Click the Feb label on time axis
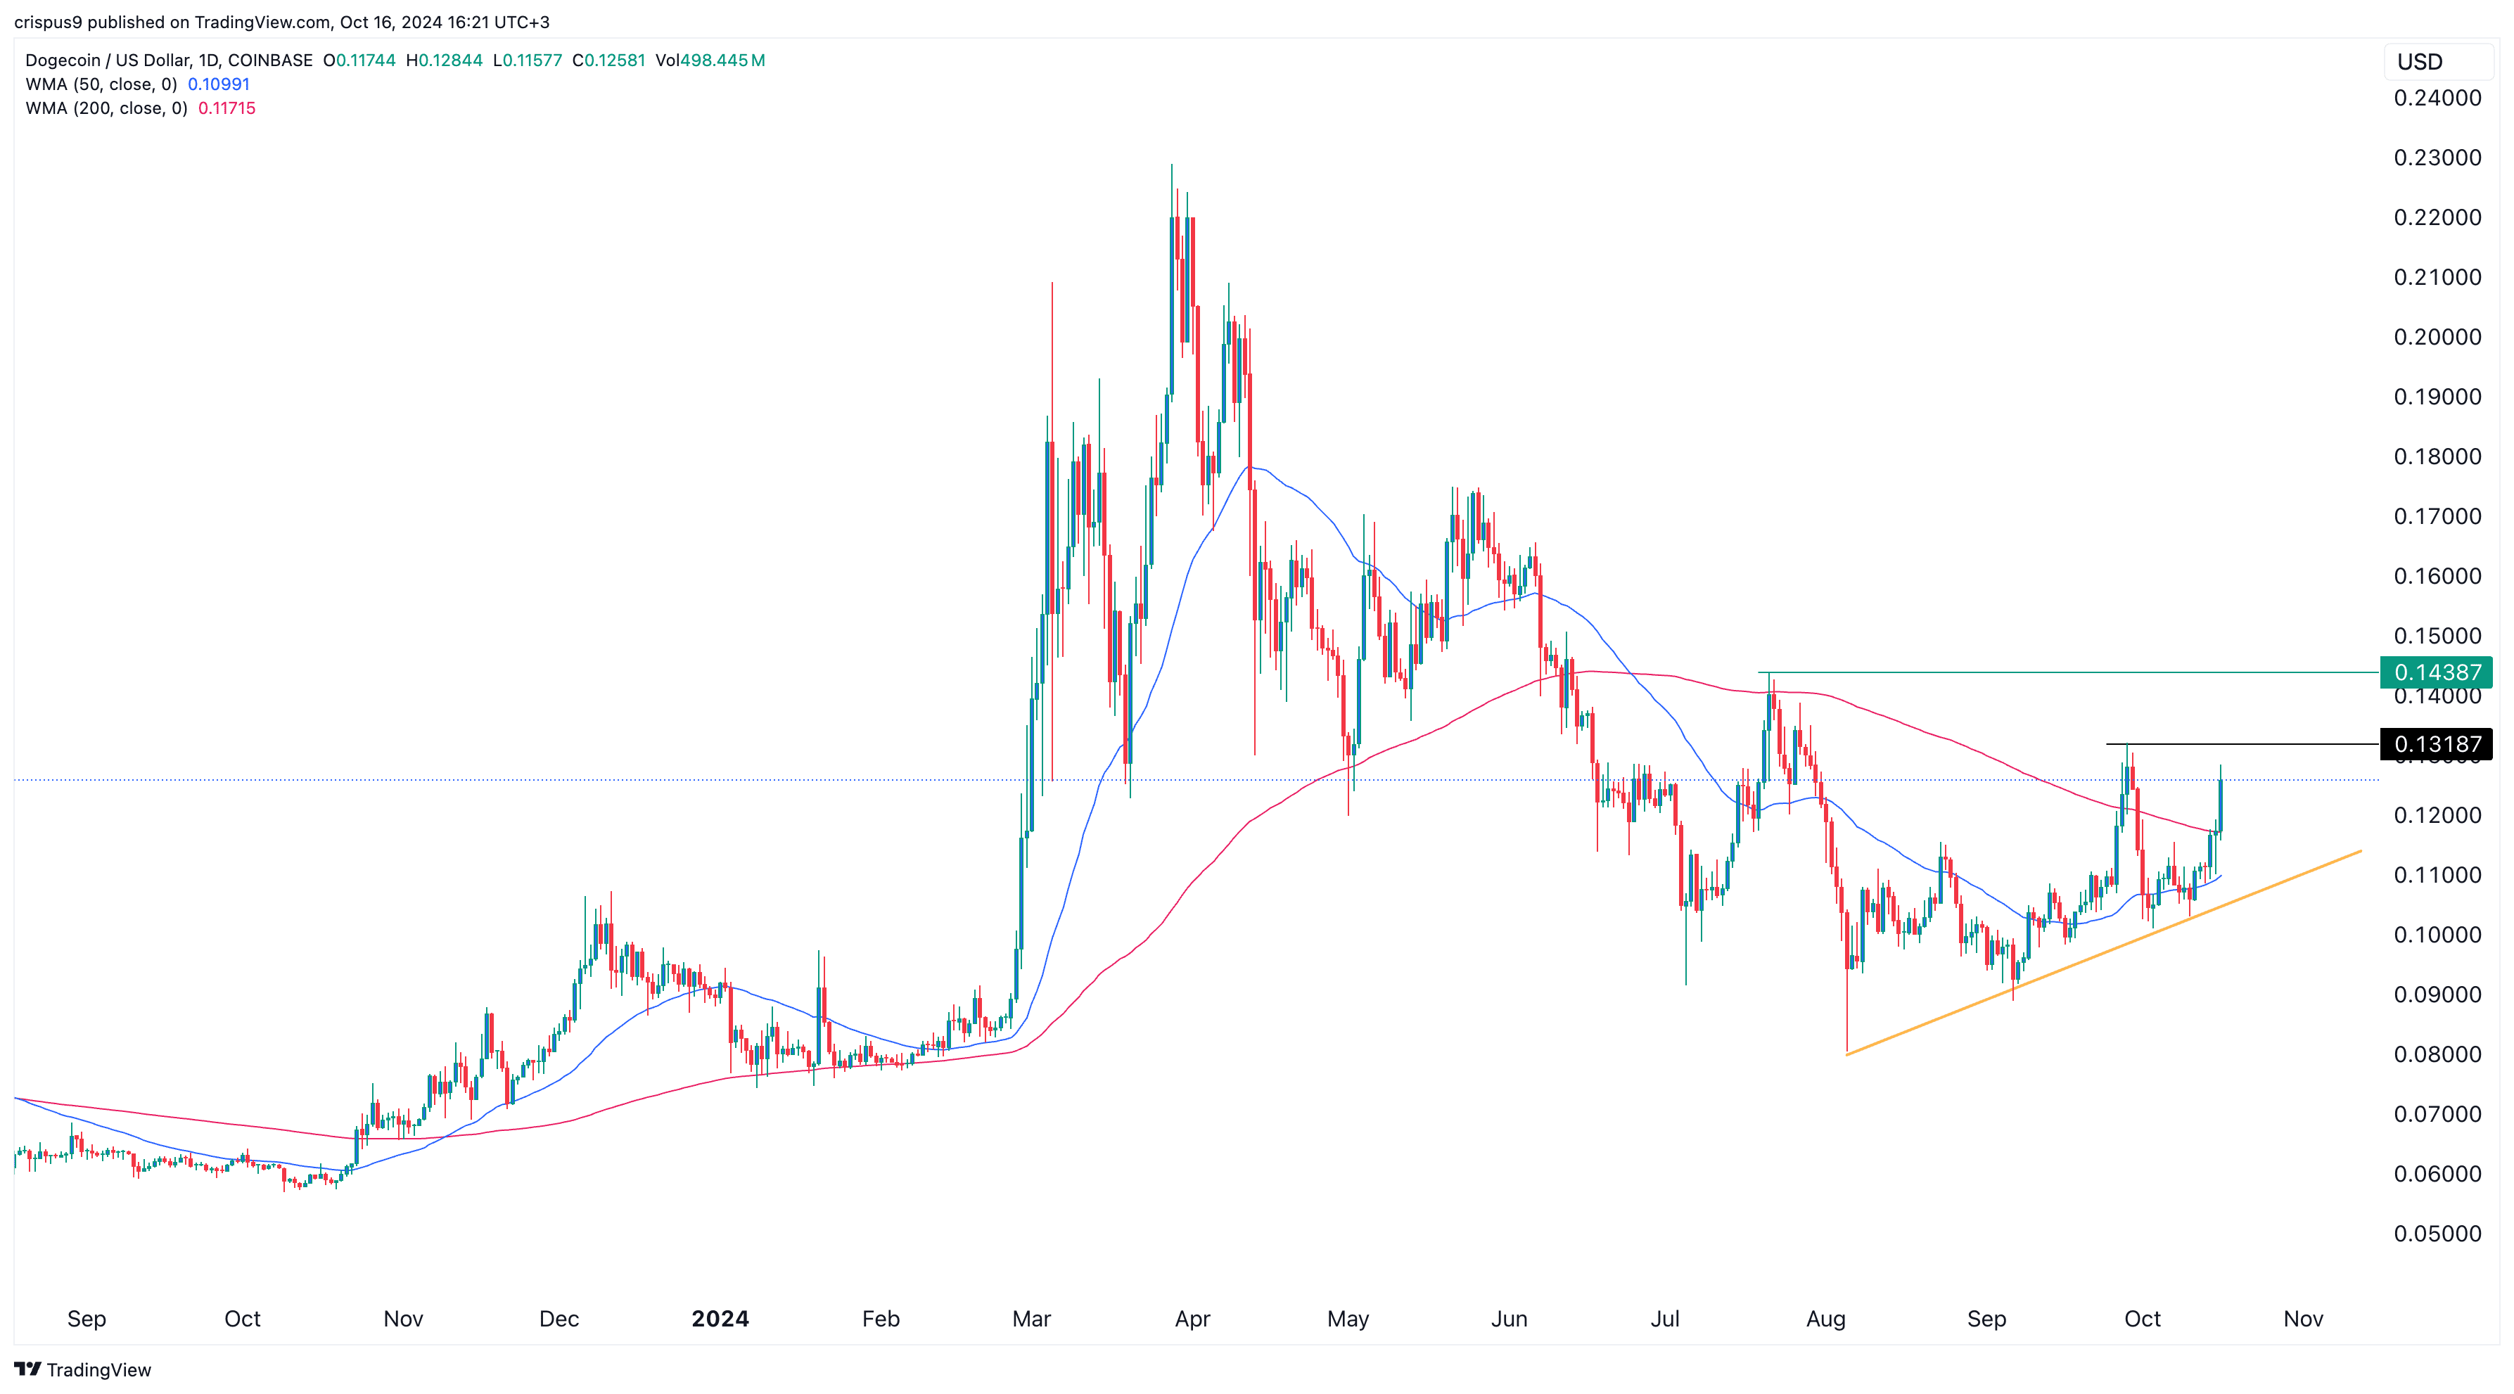 [880, 1319]
